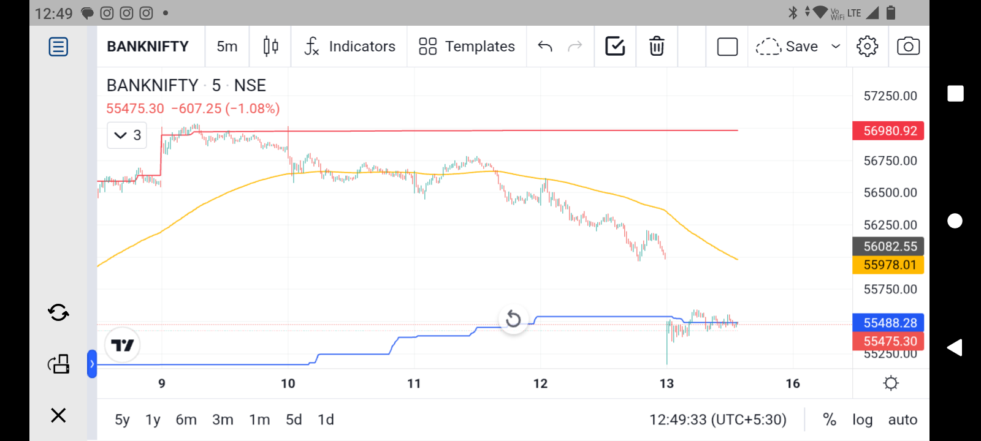Viewport: 981px width, 441px height.
Task: Select the 5d time range
Action: [x=294, y=420]
